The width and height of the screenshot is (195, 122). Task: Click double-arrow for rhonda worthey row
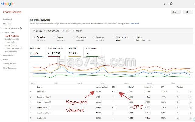pyautogui.click(x=190, y=97)
